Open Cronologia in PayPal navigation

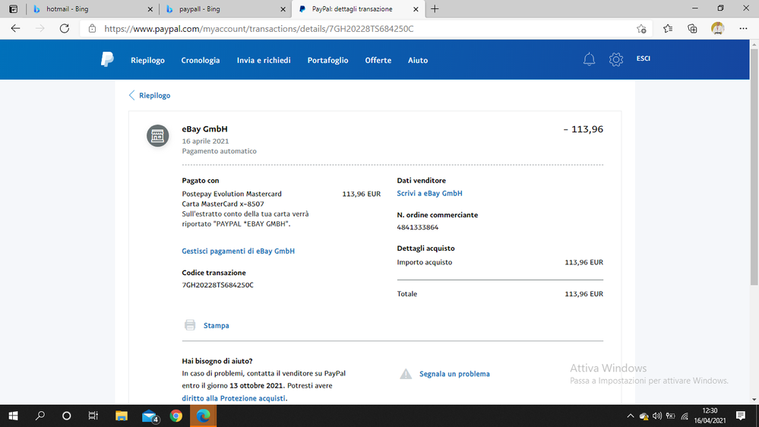click(x=201, y=60)
